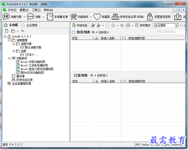Click the green app icon in menu bar
This screenshot has height=150, width=188.
click(4, 10)
